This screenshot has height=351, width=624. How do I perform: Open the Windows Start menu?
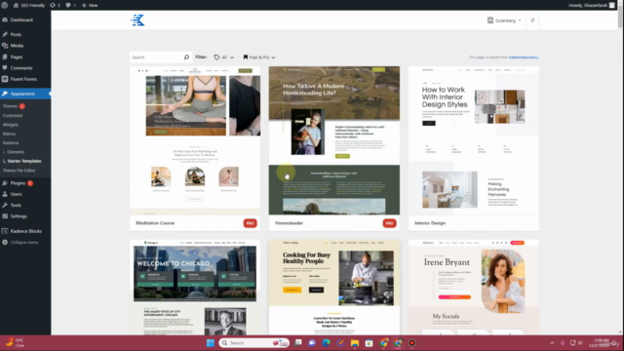[211, 343]
